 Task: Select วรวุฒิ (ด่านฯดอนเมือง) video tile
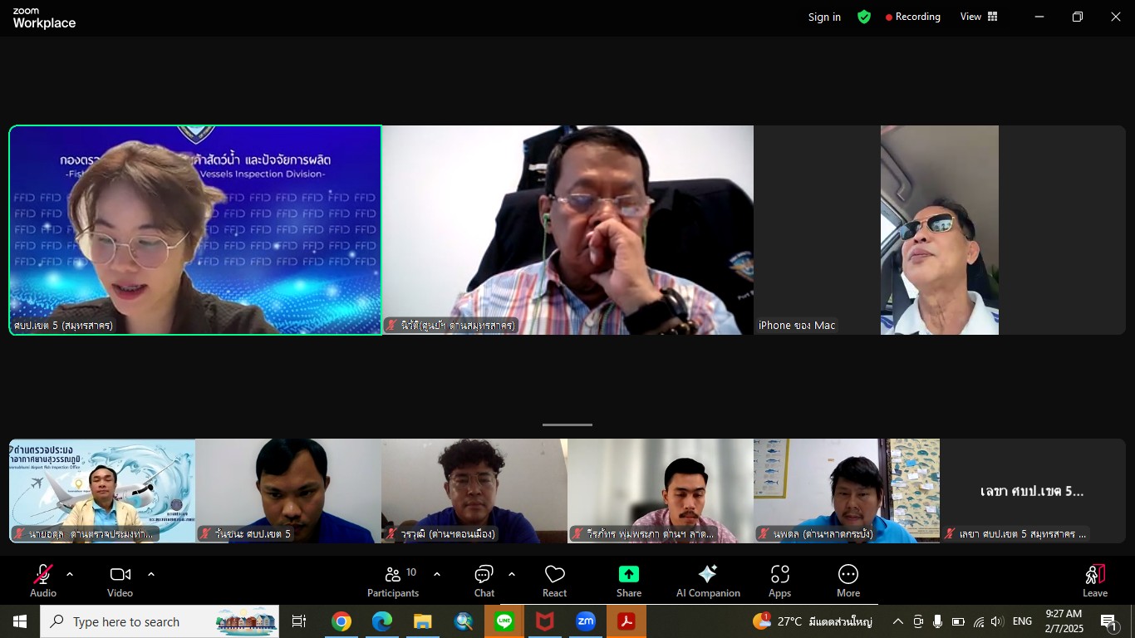coord(474,491)
